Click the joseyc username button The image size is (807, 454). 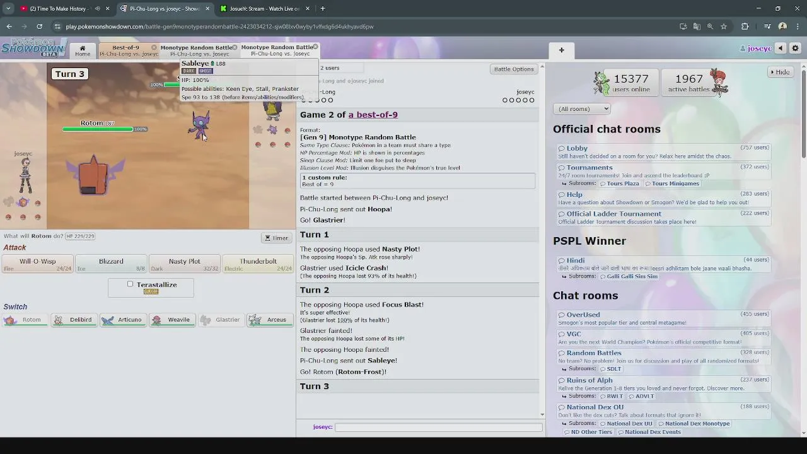tap(755, 49)
